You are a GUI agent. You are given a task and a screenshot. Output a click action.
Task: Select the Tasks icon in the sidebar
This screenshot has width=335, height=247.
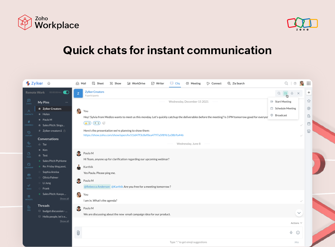click(29, 186)
